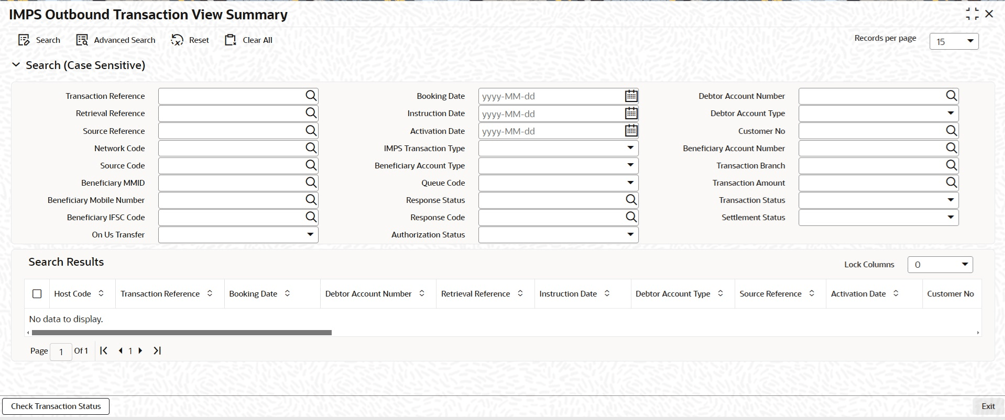Open lookup for Beneficiary Mobile Number field
Image resolution: width=1005 pixels, height=420 pixels.
(311, 200)
